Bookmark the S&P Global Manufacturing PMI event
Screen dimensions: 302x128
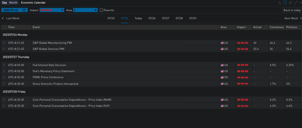point(4,43)
